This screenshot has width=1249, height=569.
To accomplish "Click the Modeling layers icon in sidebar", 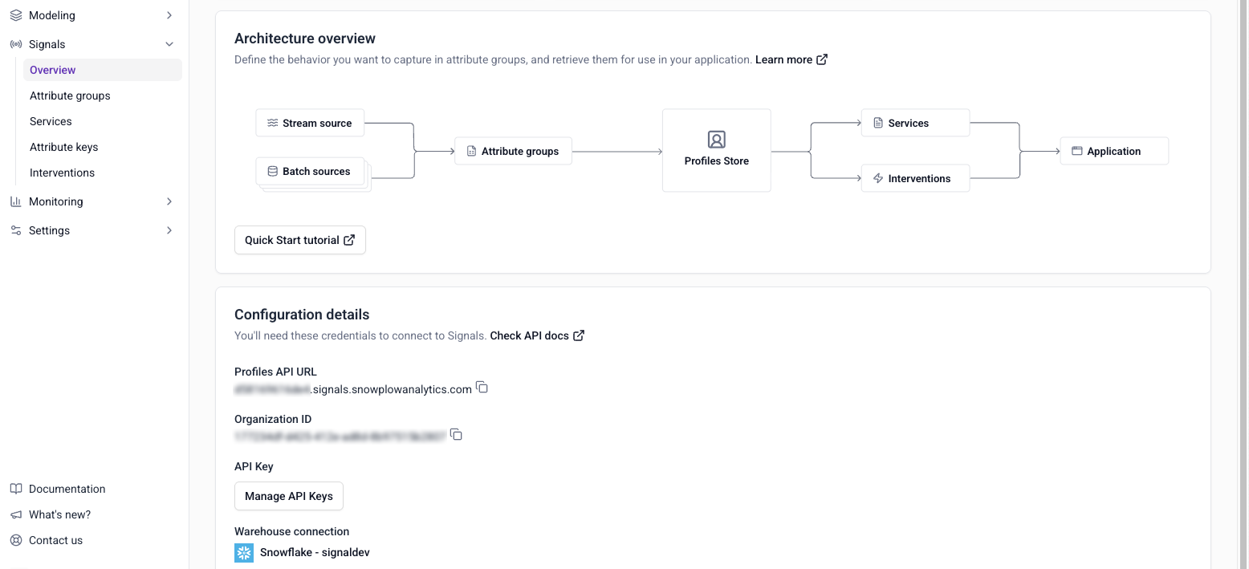I will [x=16, y=14].
